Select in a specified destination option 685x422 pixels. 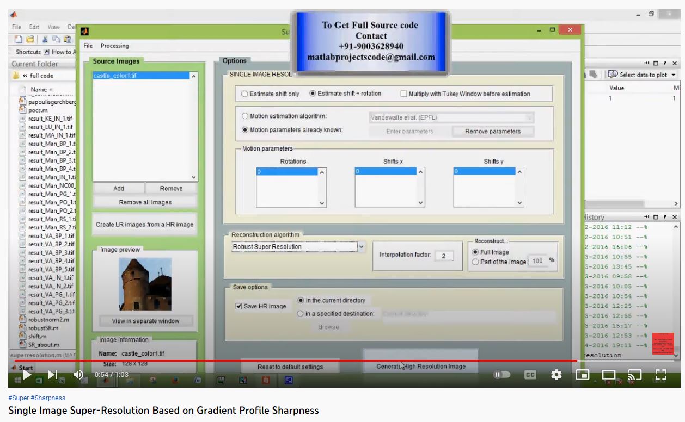301,314
